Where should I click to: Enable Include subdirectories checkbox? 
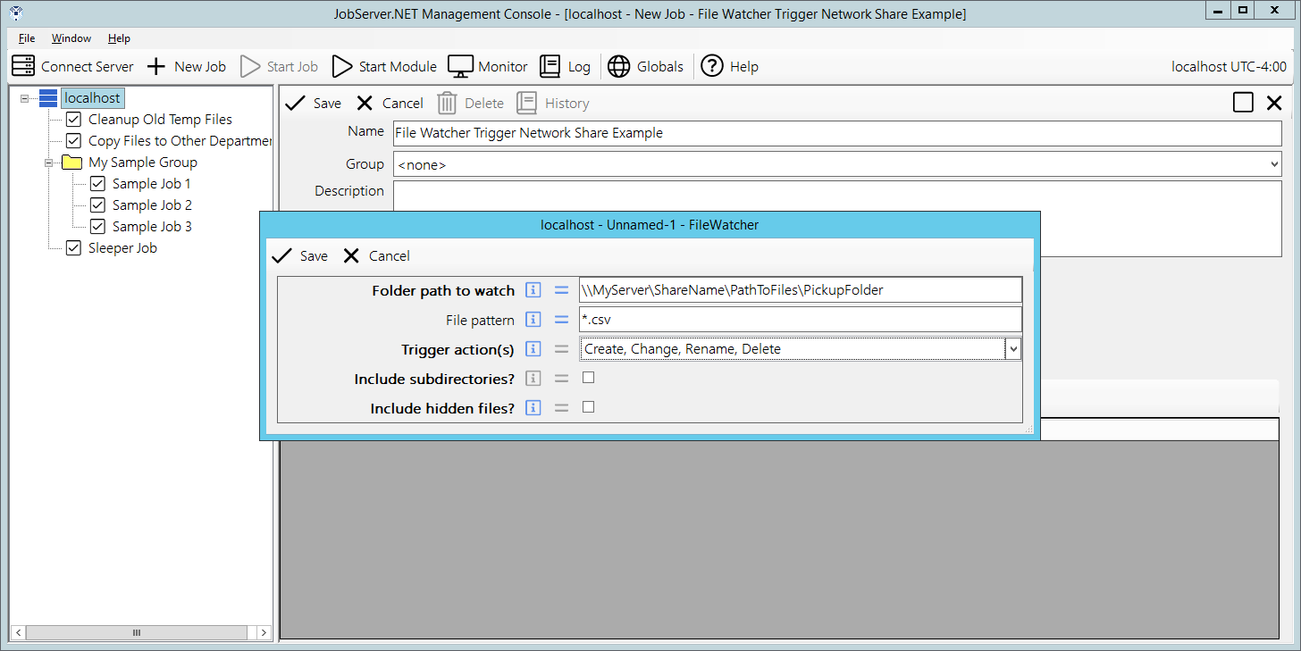pyautogui.click(x=588, y=378)
